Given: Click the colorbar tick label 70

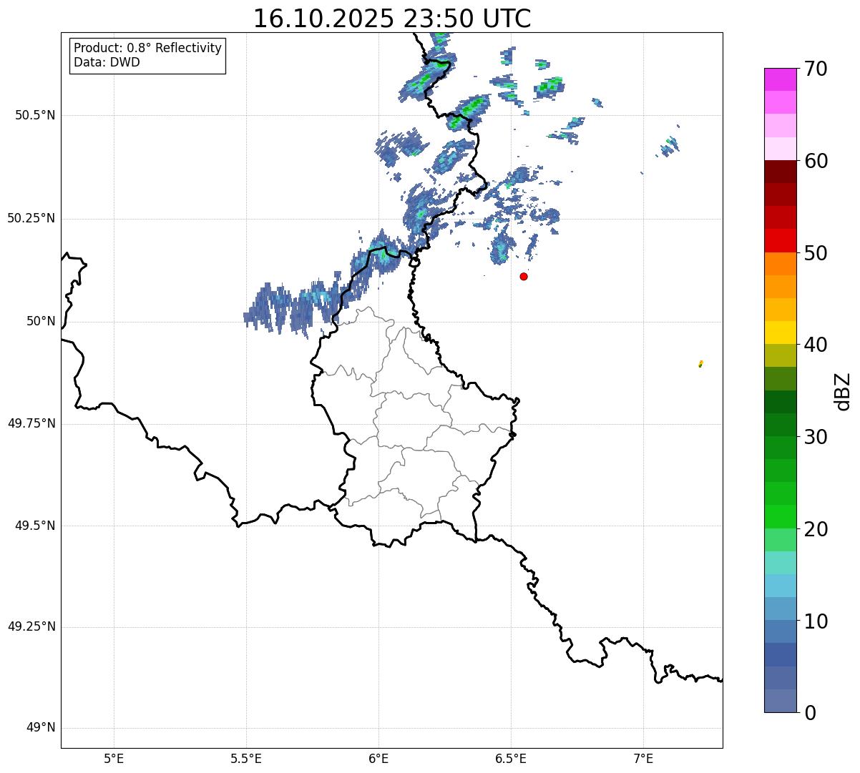Looking at the screenshot, I should tap(816, 69).
